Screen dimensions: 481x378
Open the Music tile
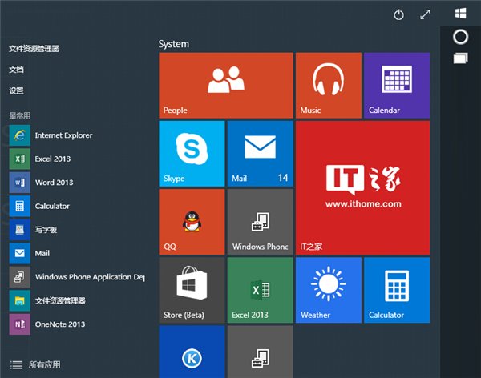pyautogui.click(x=329, y=85)
